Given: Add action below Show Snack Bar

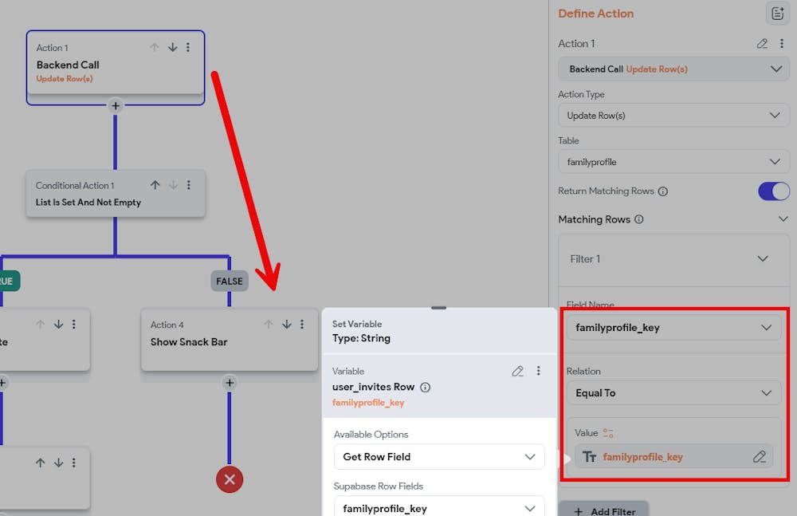Looking at the screenshot, I should 230,383.
